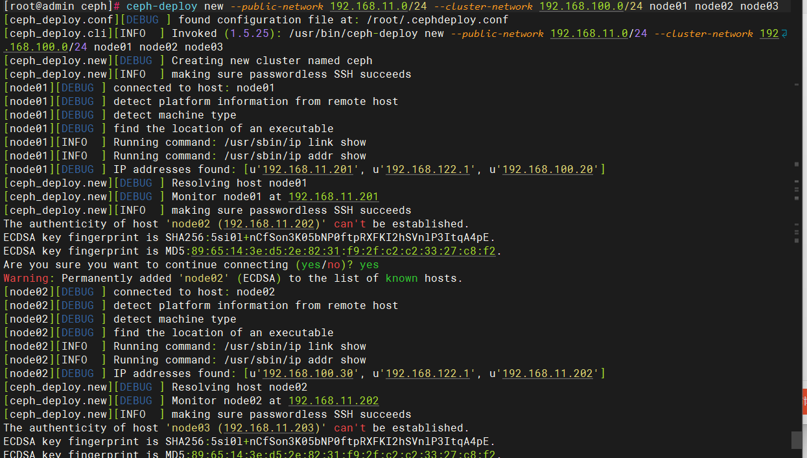
Task: Click the line-wrap arrow symbol at the right edge
Action: click(784, 33)
